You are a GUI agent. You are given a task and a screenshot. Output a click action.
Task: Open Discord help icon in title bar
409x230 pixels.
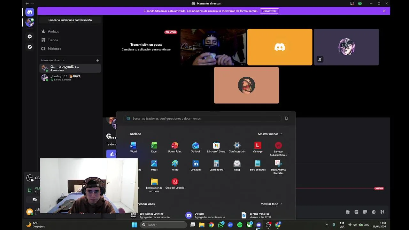coord(360,4)
